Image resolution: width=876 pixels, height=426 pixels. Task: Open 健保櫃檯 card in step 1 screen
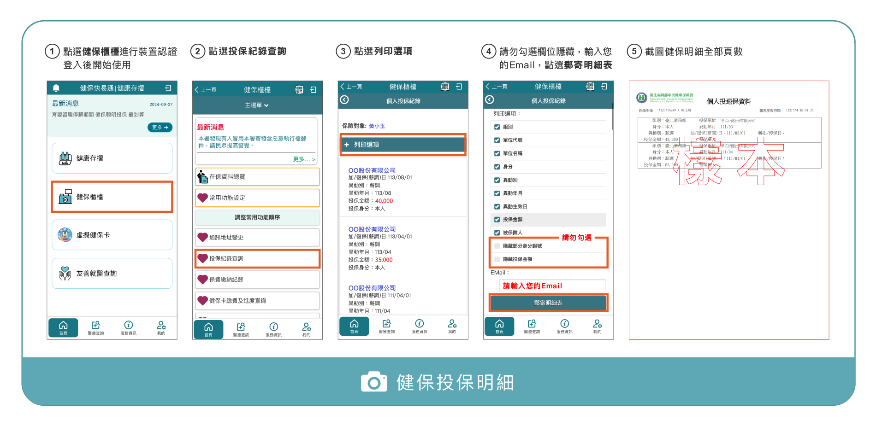coord(112,197)
